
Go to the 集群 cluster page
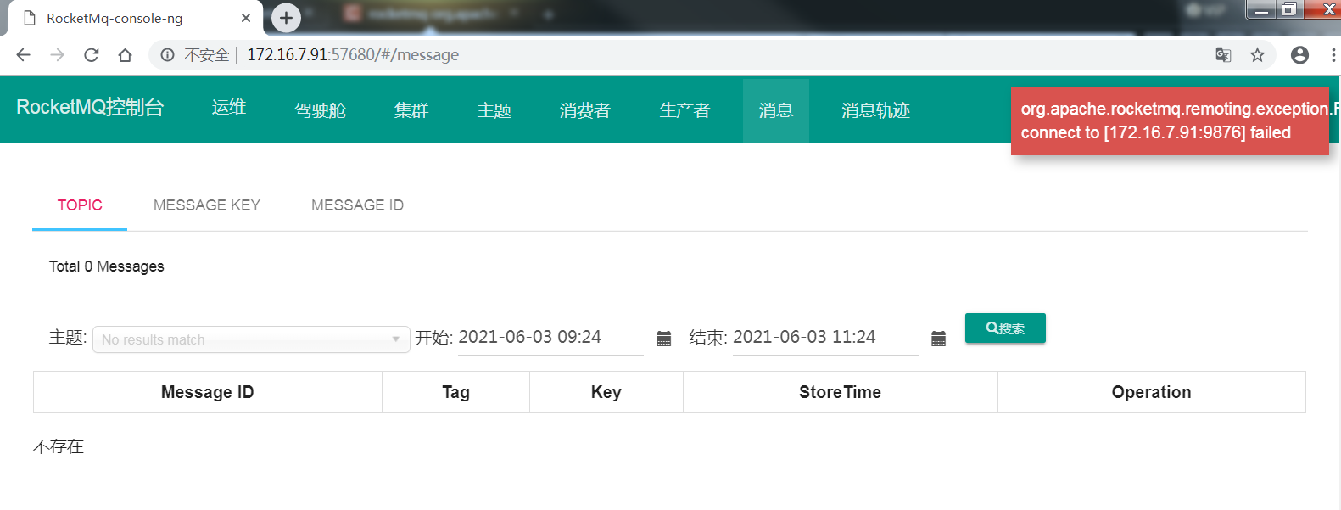[411, 110]
